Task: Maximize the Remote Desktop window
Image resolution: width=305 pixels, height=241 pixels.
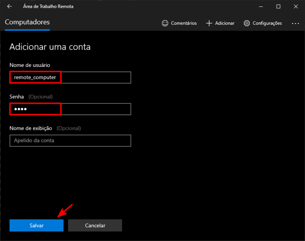Action: tap(278, 6)
